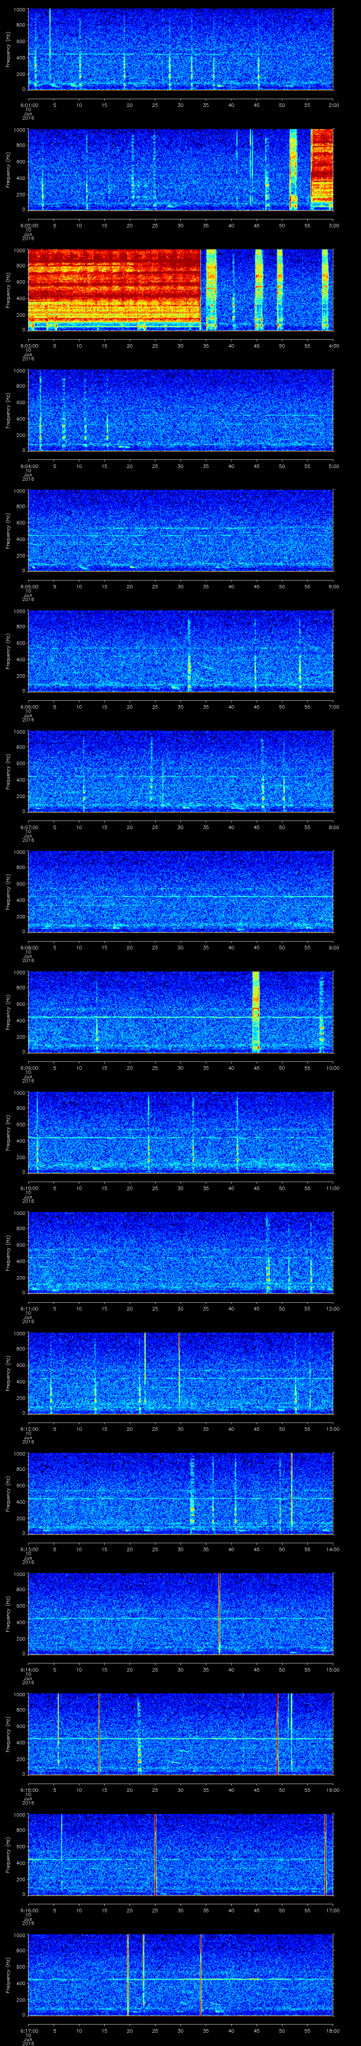
Task: Click the '12:00' end time label
Action: tap(332, 1308)
